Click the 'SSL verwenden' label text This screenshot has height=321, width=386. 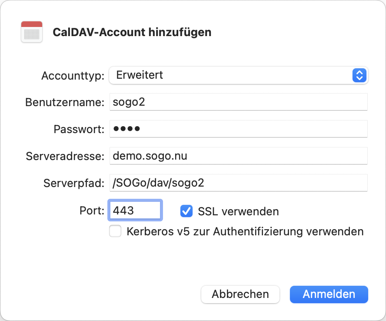click(238, 211)
